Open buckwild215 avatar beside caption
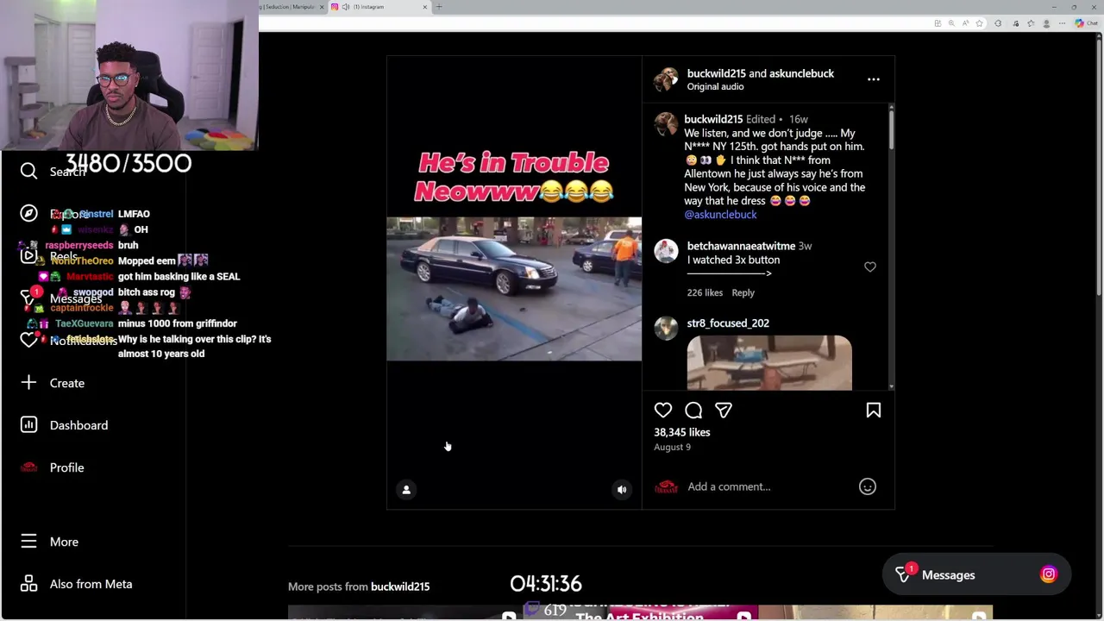This screenshot has width=1104, height=621. point(666,124)
